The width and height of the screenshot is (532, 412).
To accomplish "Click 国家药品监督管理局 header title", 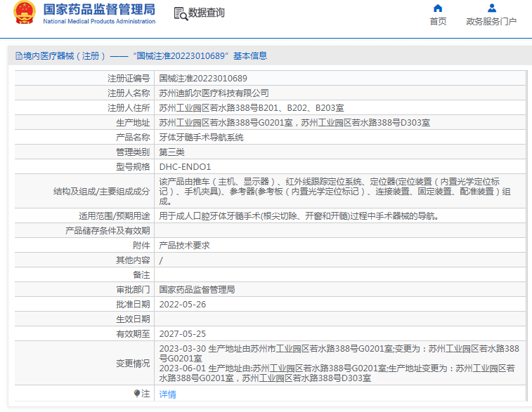I will coord(99,10).
